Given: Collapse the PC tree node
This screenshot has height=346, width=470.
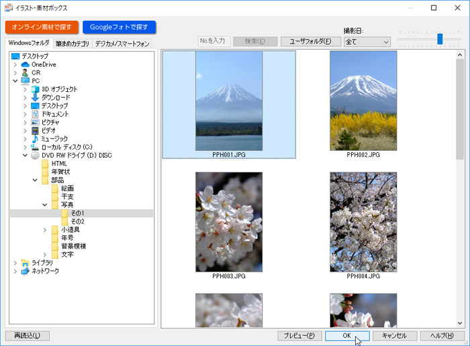Looking at the screenshot, I should coord(15,80).
